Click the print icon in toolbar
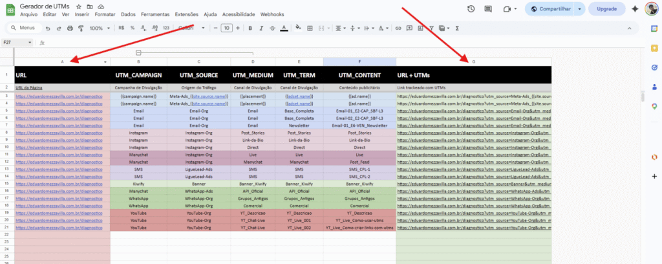Screen dimensions: 662x264 (x=70, y=28)
